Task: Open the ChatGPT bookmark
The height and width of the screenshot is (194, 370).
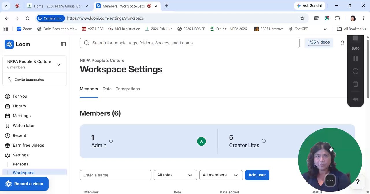Action: [298, 29]
